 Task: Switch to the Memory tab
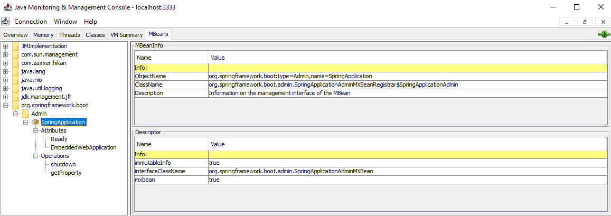(43, 35)
